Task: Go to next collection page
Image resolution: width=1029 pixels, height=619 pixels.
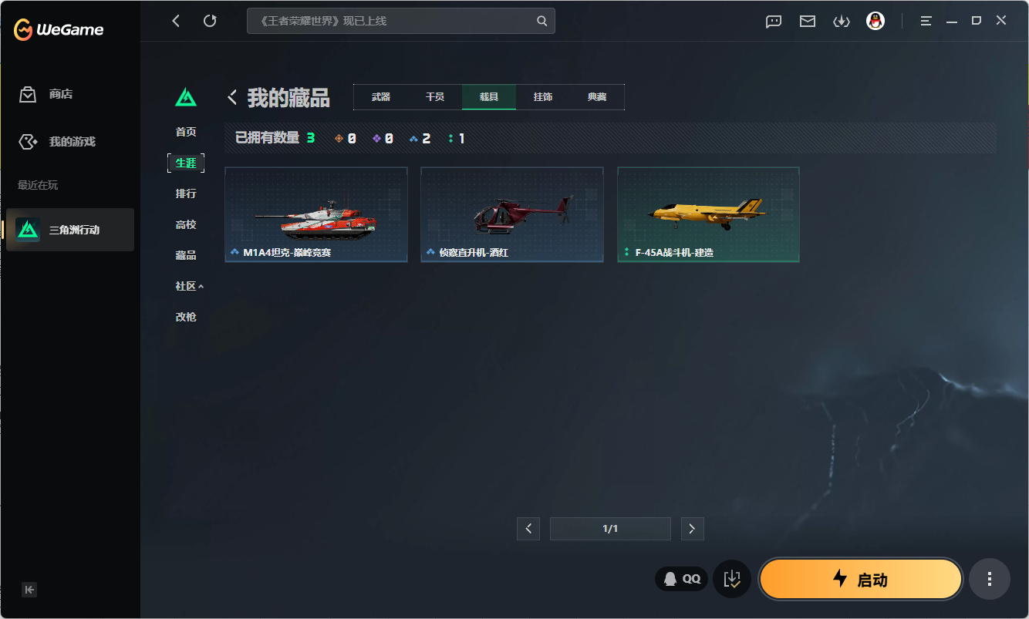Action: (x=692, y=529)
